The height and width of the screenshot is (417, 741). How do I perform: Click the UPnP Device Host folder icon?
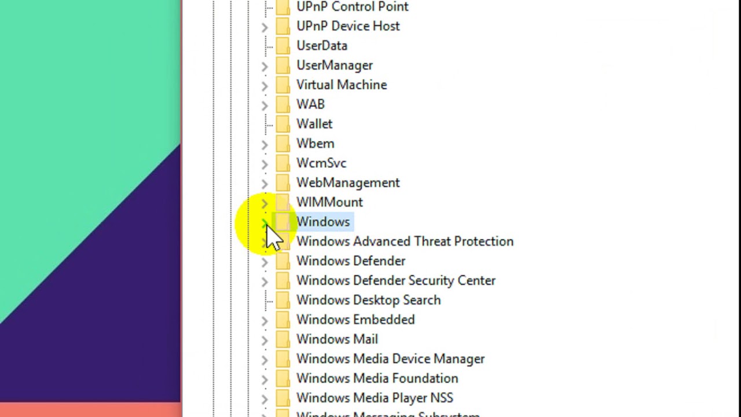click(x=283, y=26)
